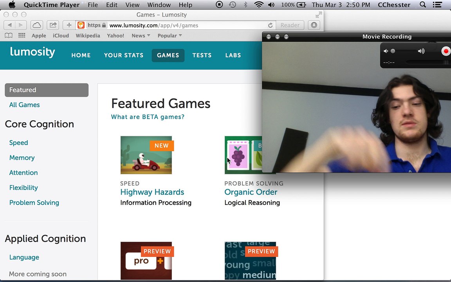Open the Flexibility category

[23, 188]
